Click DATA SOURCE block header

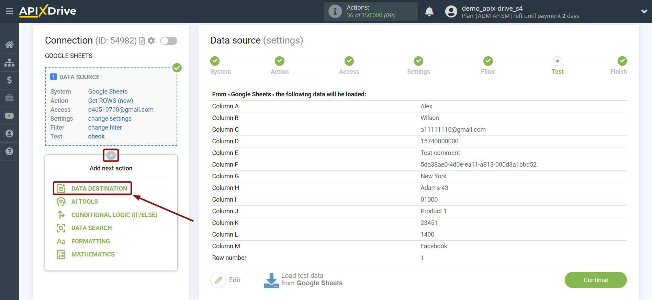(x=79, y=77)
